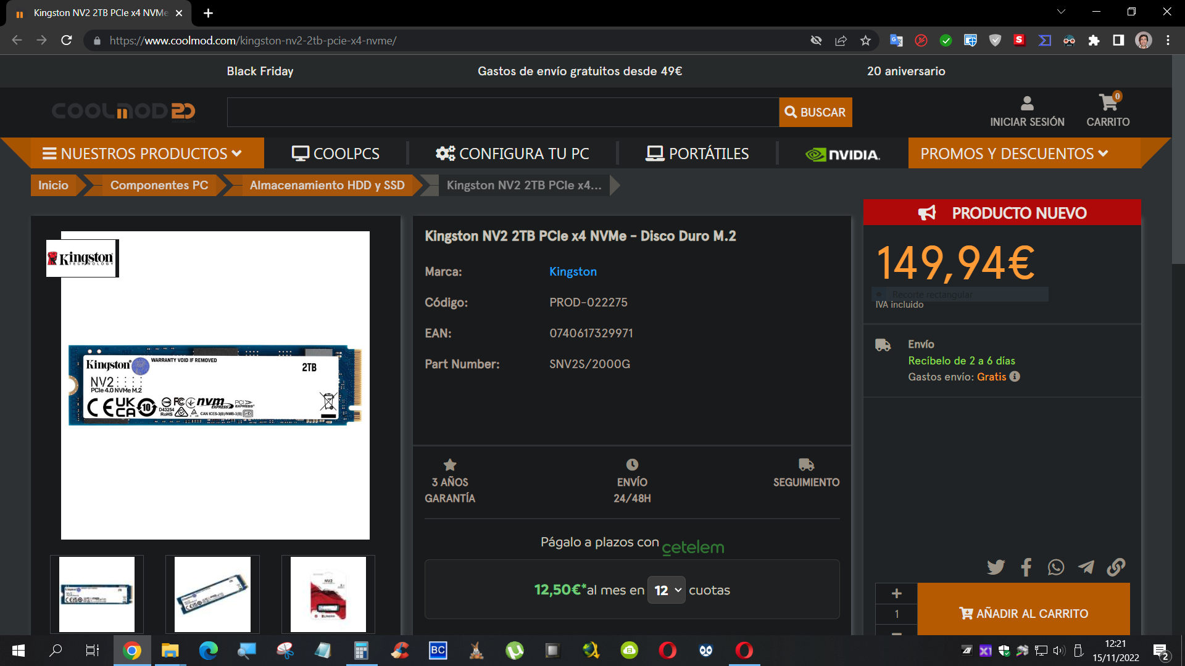Go to Portátiles menu item
1185x666 pixels.
[697, 154]
